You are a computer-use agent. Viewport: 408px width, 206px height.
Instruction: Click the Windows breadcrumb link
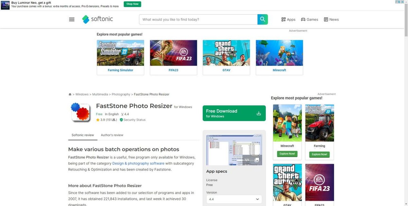point(82,95)
